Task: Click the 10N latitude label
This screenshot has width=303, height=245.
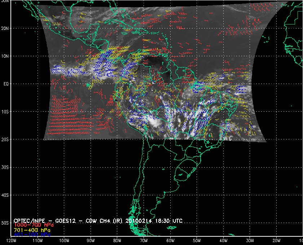Action: coord(5,56)
